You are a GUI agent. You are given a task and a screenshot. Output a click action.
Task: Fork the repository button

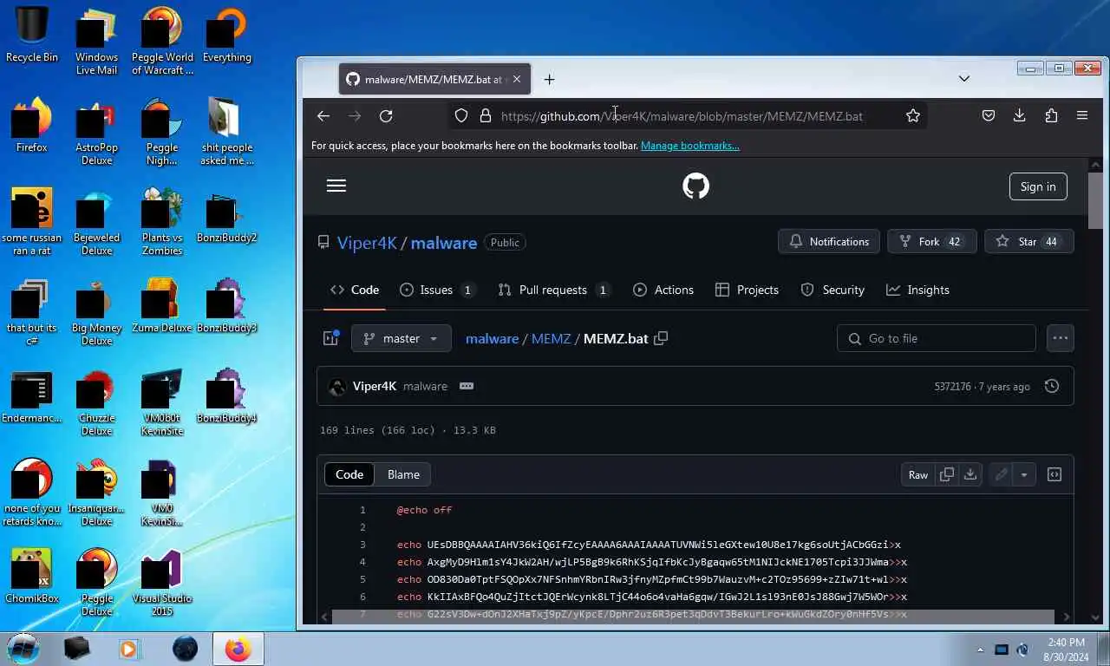[x=932, y=241]
